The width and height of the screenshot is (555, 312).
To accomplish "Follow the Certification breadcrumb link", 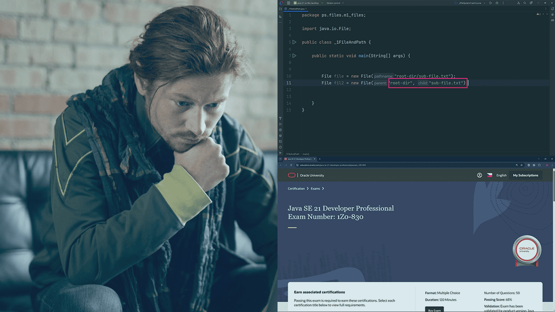I will point(296,188).
